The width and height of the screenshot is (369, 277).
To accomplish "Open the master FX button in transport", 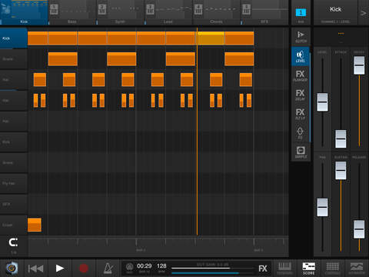I will [x=263, y=269].
